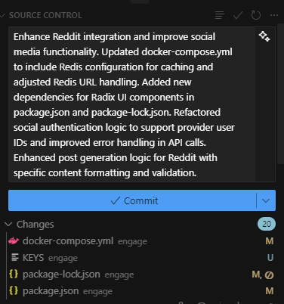The width and height of the screenshot is (284, 304).
Task: Click inside the commit message text box
Action: 131,104
